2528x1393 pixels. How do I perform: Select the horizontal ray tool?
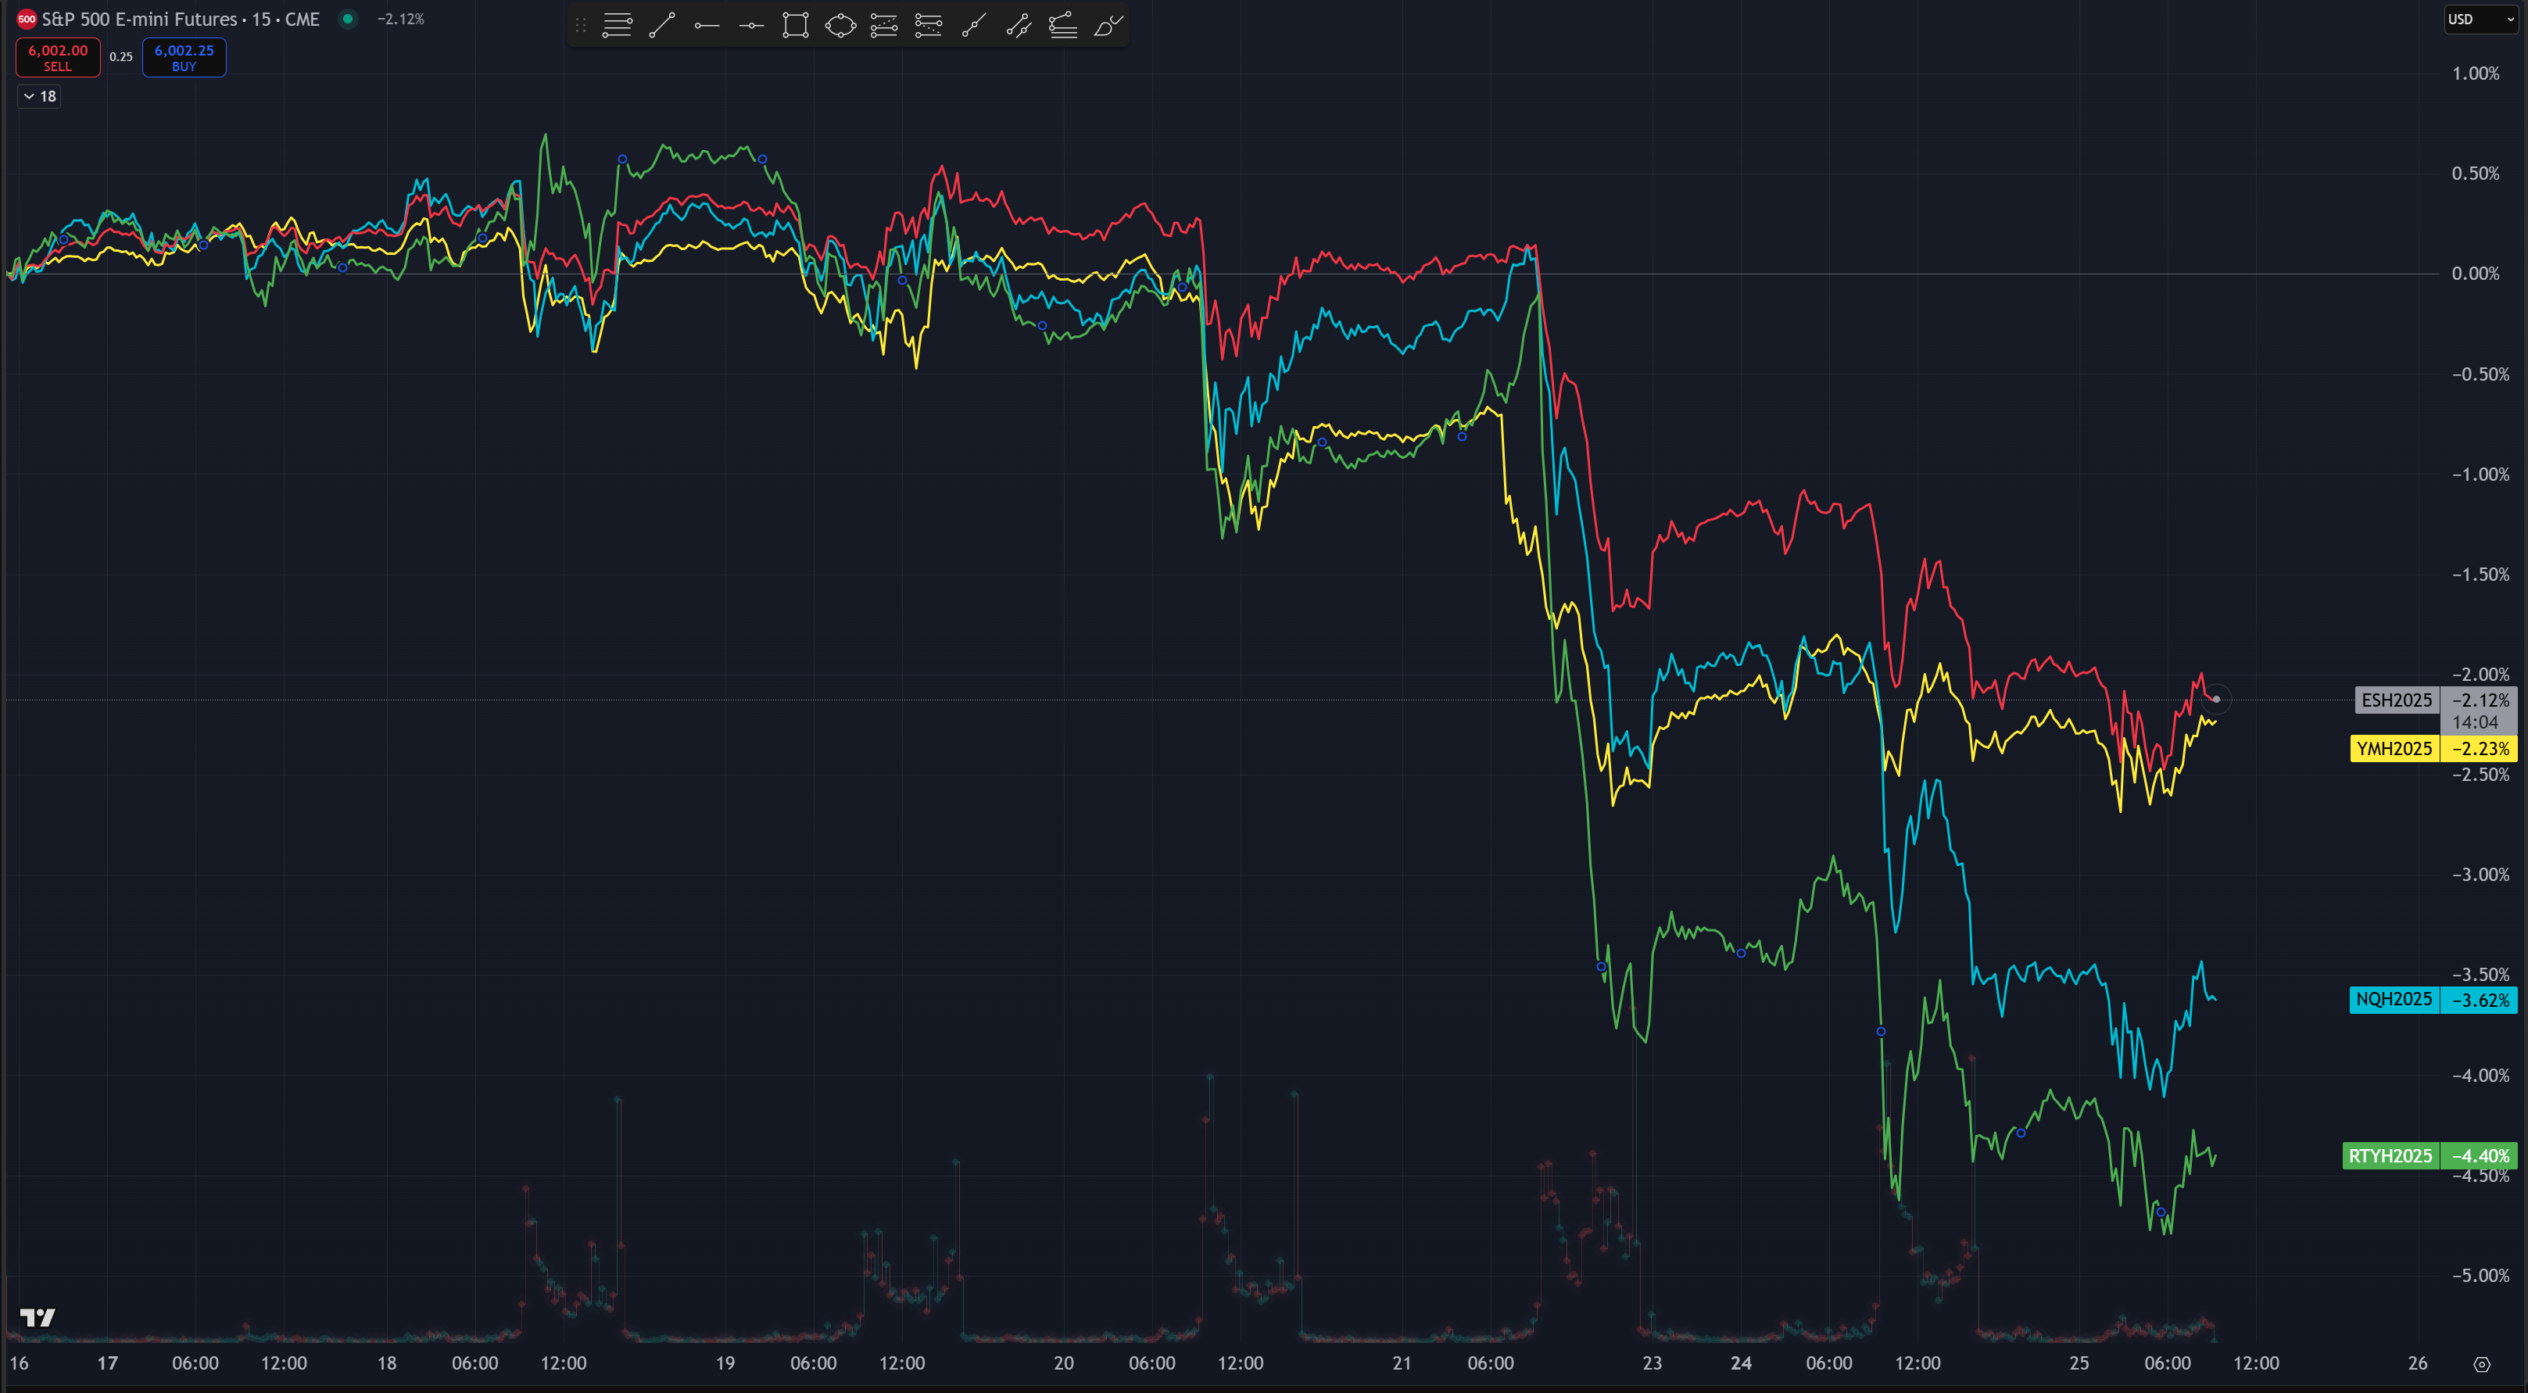(x=707, y=27)
